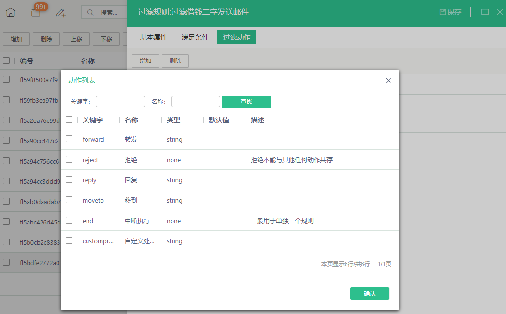Check the moveto row checkbox

pyautogui.click(x=69, y=200)
